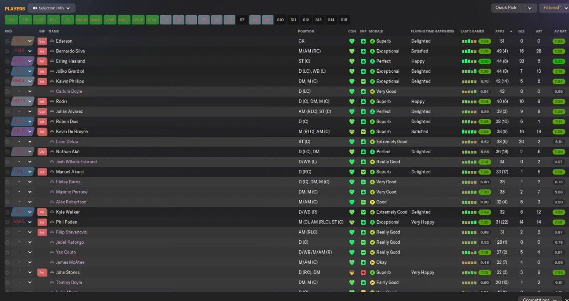
Task: Toggle the picked checkmark for Máximo Perrone
Action: pyautogui.click(x=7, y=192)
